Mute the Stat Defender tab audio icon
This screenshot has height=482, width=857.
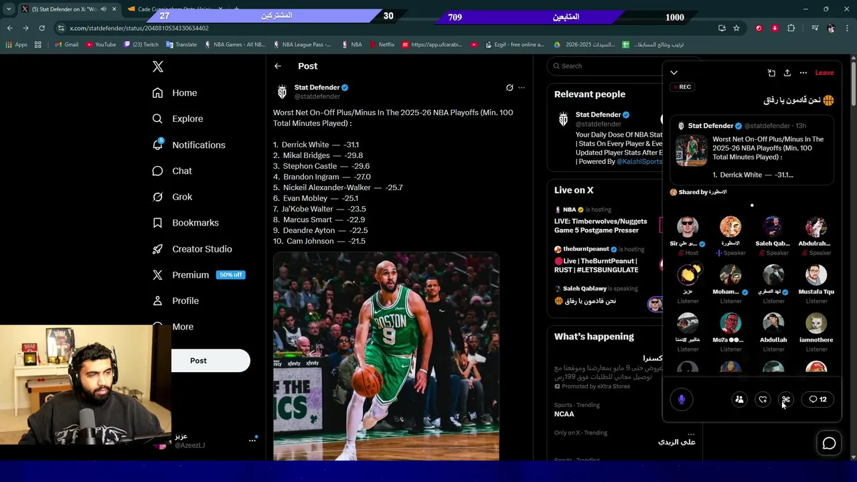(103, 9)
